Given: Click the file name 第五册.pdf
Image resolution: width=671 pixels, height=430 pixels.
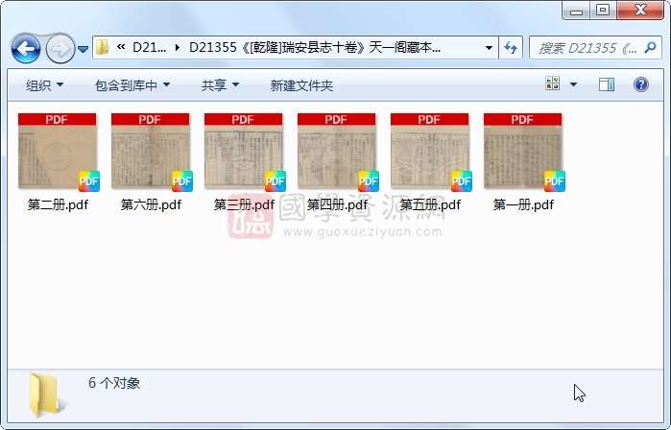Looking at the screenshot, I should pyautogui.click(x=430, y=204).
